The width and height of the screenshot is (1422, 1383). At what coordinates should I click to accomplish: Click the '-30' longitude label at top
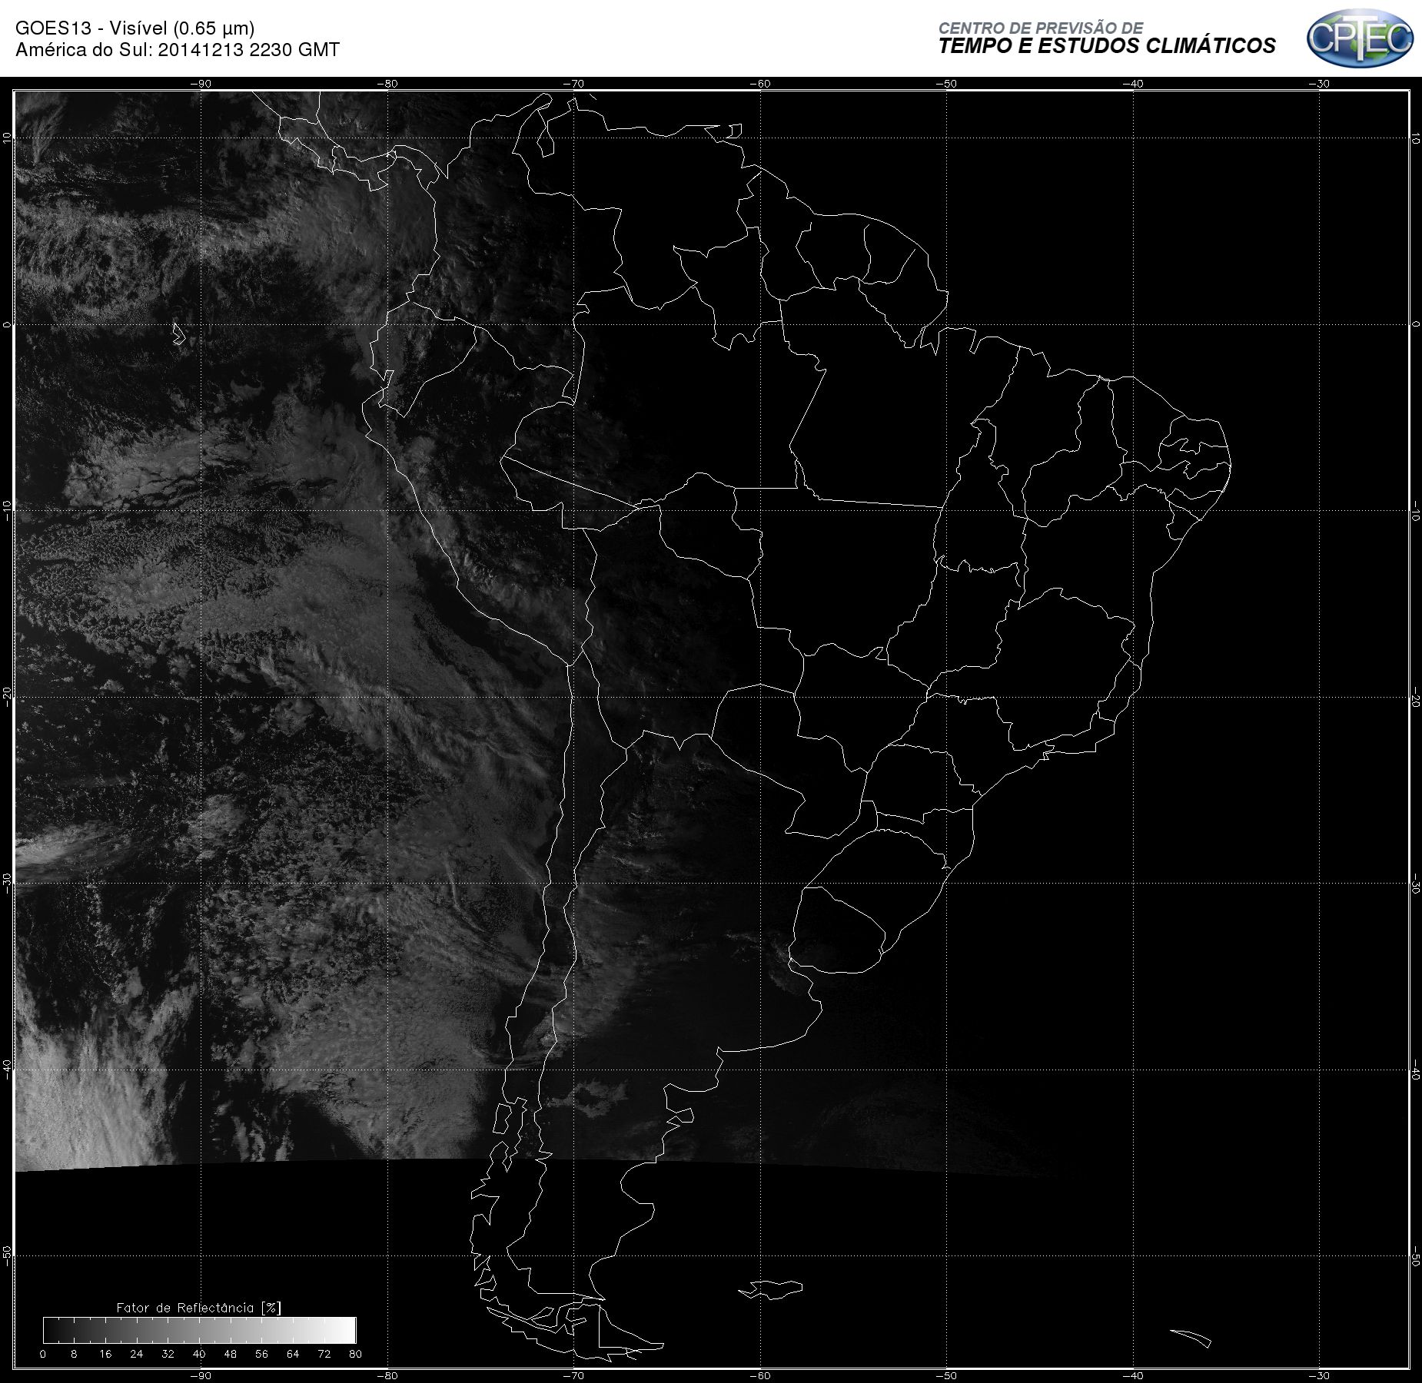click(x=1320, y=84)
